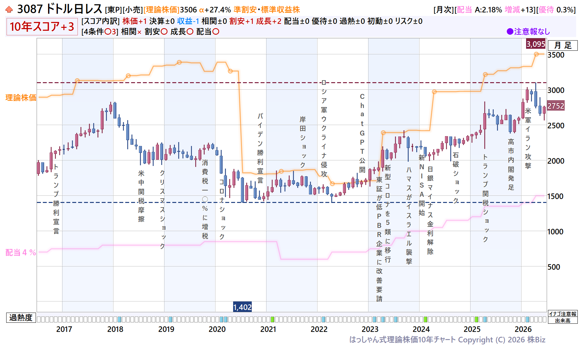
Task: Click the バイデン勝利宣言 event label
Action: pyautogui.click(x=260, y=148)
